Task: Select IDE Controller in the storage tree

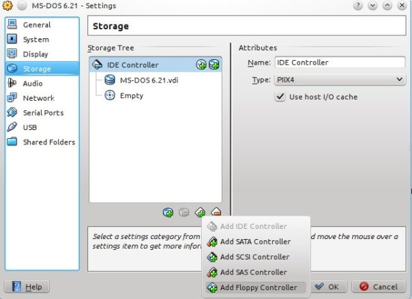Action: [156, 65]
